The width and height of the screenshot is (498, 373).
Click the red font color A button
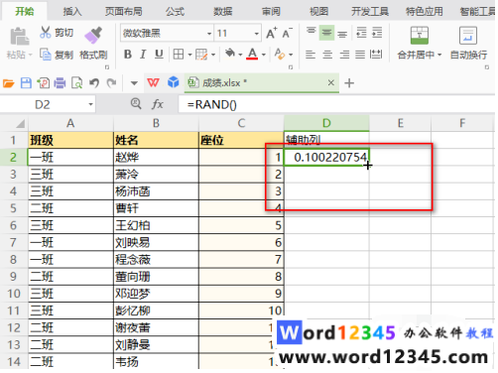click(252, 54)
